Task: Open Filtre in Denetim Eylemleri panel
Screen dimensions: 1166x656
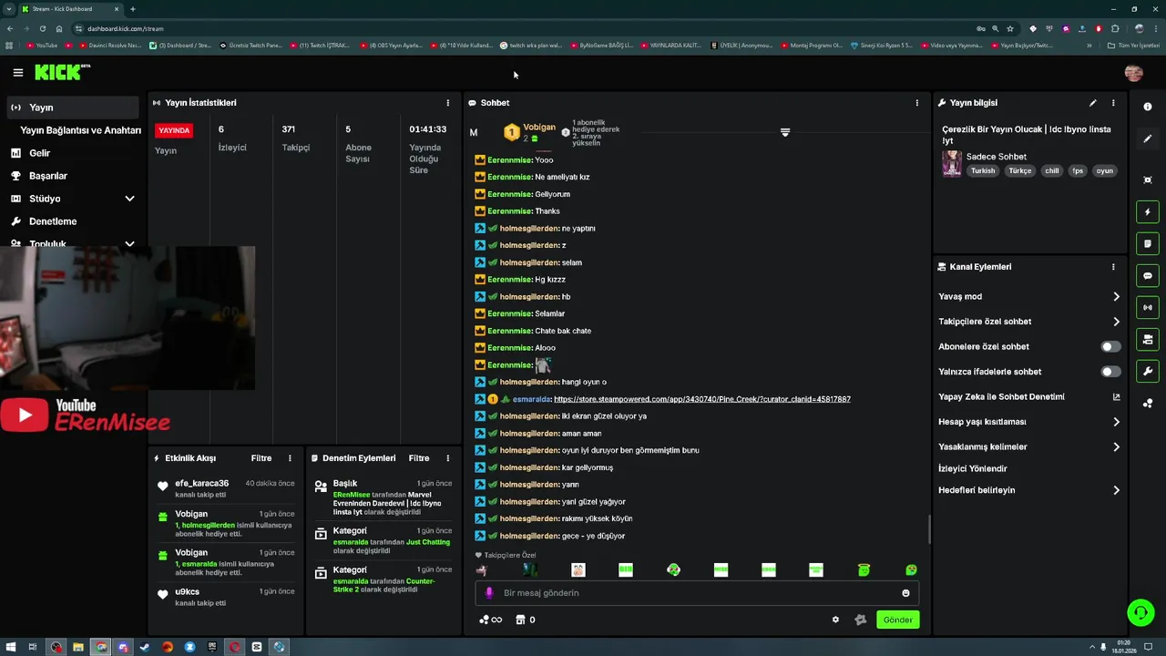Action: coord(419,458)
